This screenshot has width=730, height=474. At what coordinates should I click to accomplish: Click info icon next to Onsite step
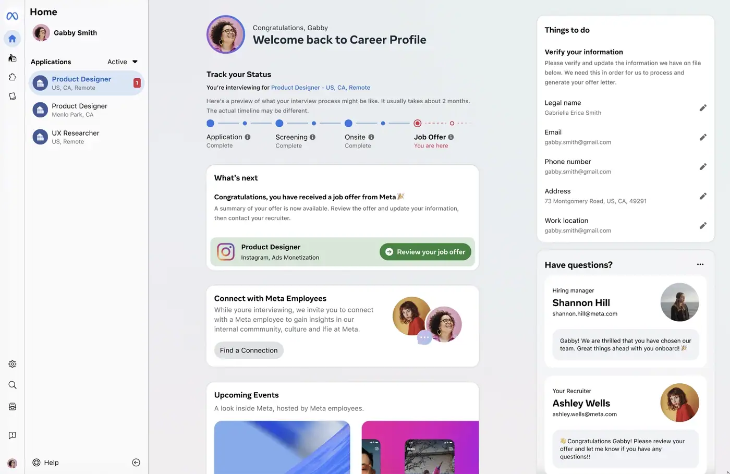pyautogui.click(x=371, y=137)
